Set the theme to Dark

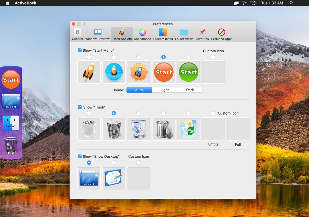pyautogui.click(x=190, y=90)
